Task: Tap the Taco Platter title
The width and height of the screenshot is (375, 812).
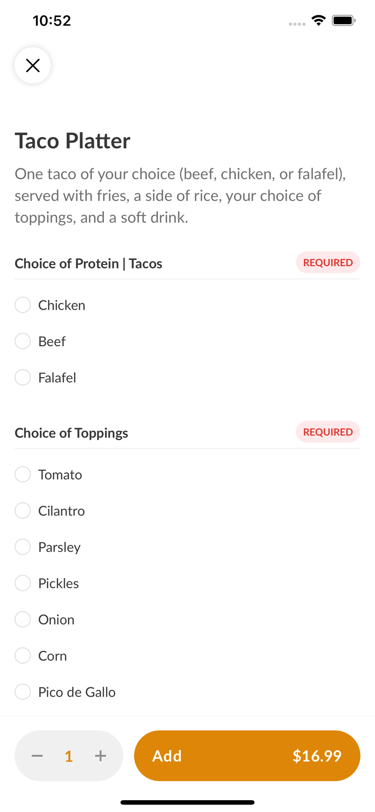Action: click(x=73, y=141)
